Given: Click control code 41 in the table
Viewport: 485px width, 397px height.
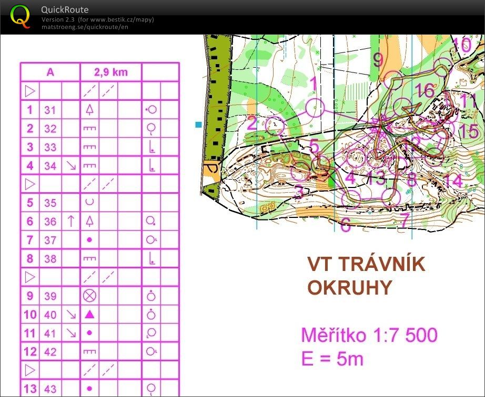Looking at the screenshot, I should [50, 333].
